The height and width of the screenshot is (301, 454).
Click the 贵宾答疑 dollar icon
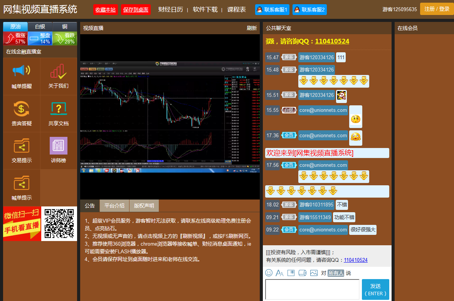click(x=22, y=109)
